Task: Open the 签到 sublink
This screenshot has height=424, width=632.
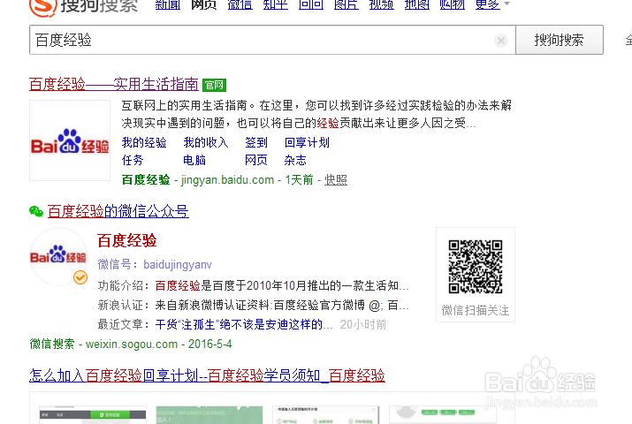Action: [256, 142]
